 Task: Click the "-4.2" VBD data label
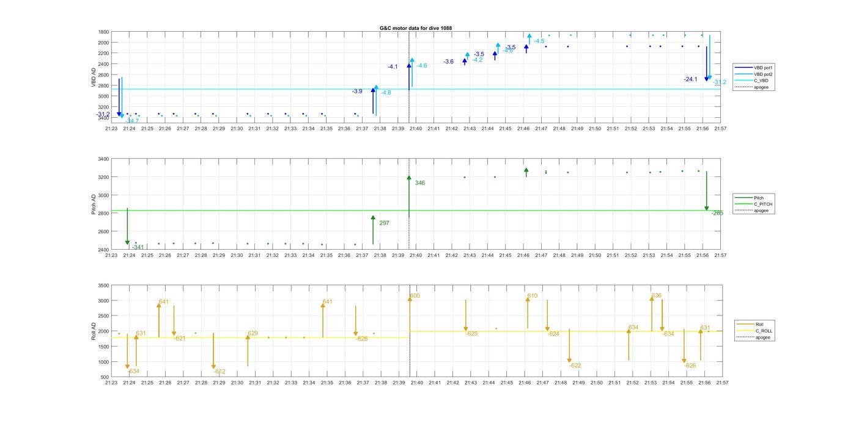[x=477, y=60]
